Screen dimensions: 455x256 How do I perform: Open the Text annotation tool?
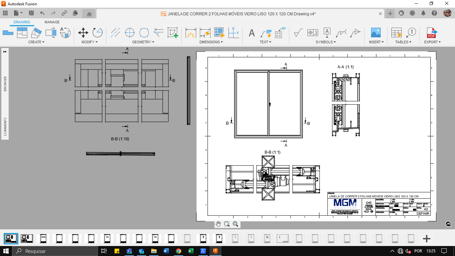[x=251, y=33]
